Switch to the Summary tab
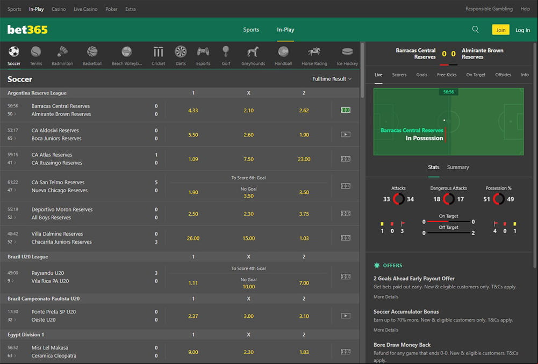This screenshot has width=538, height=364. pos(458,168)
